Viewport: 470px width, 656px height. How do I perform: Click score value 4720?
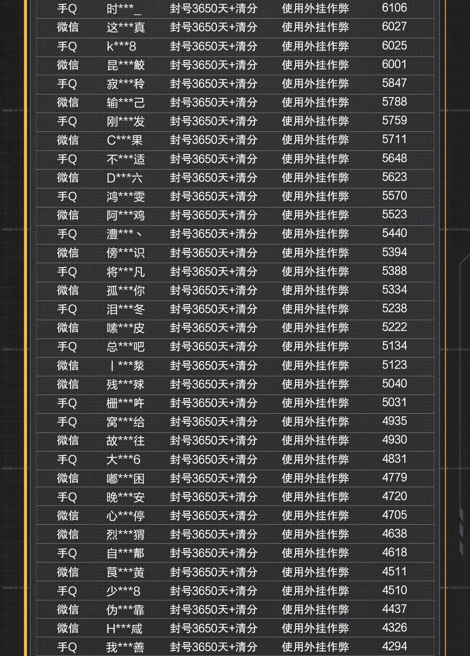coord(394,496)
